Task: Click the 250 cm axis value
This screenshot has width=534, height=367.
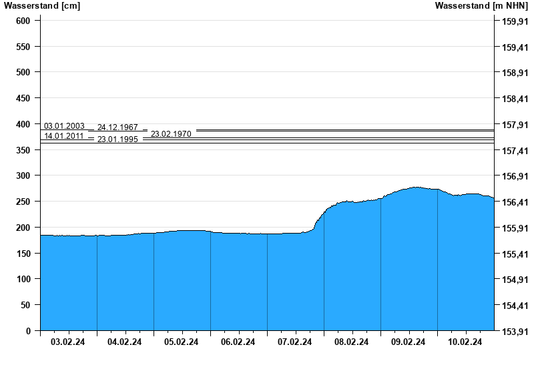Action: pos(23,202)
